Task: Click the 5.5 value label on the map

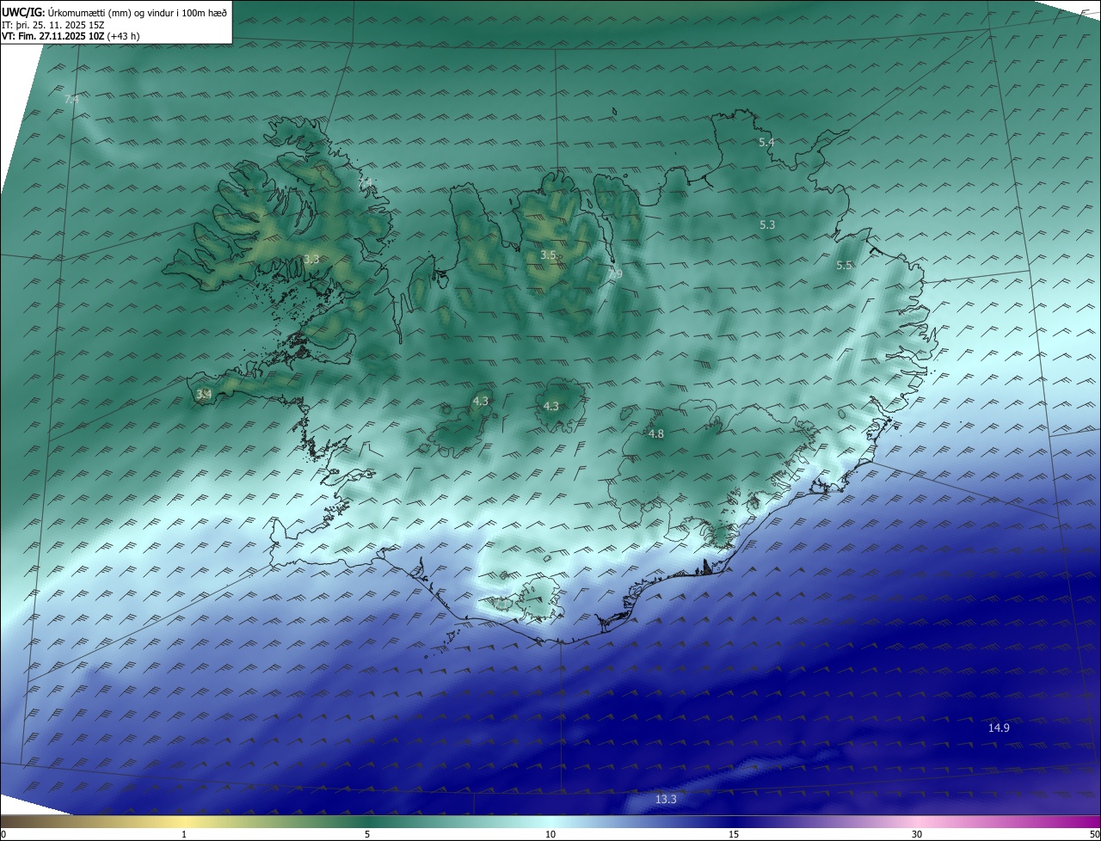Action: (844, 265)
